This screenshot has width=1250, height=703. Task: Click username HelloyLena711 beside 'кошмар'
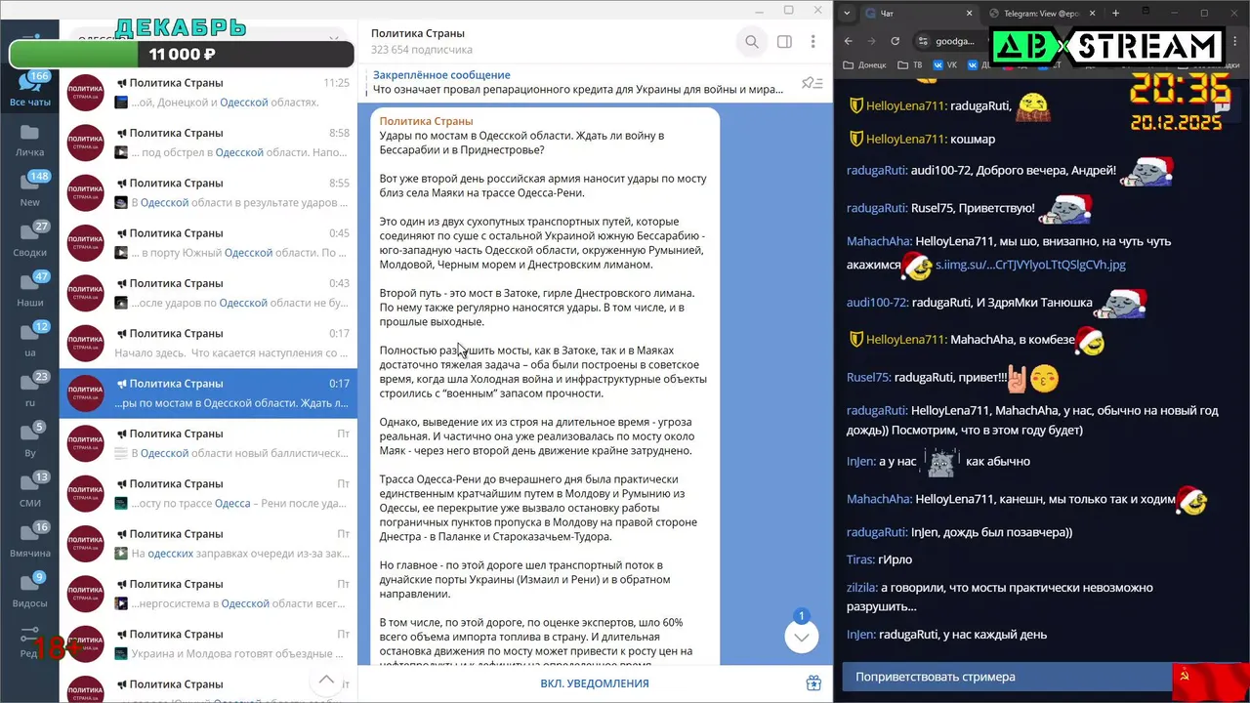click(905, 139)
